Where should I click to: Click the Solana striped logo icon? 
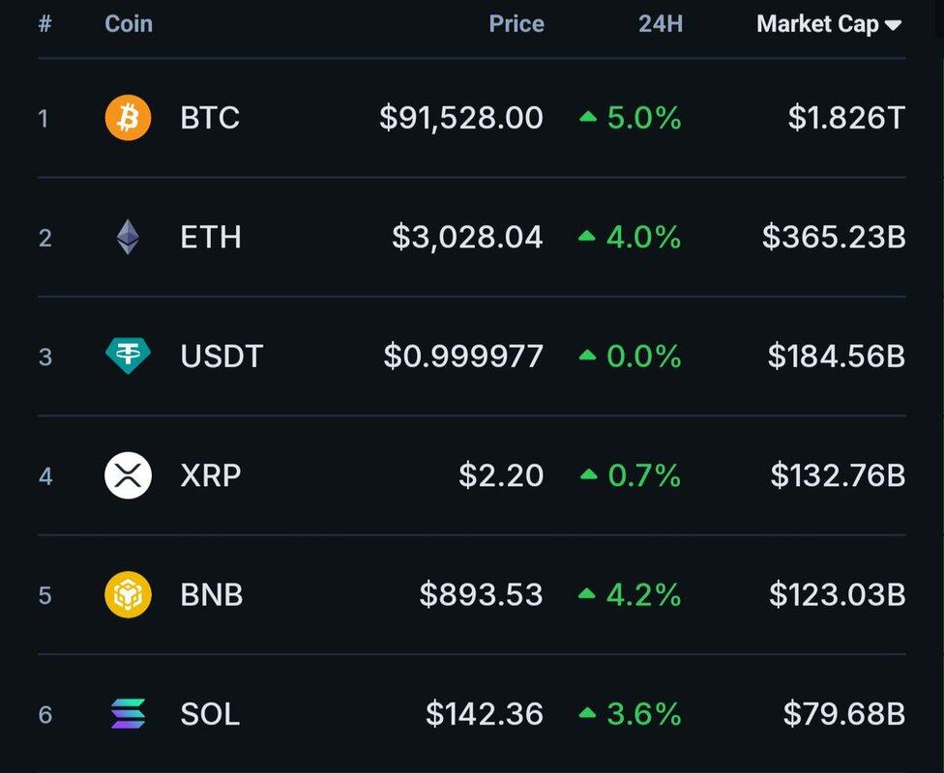(128, 714)
